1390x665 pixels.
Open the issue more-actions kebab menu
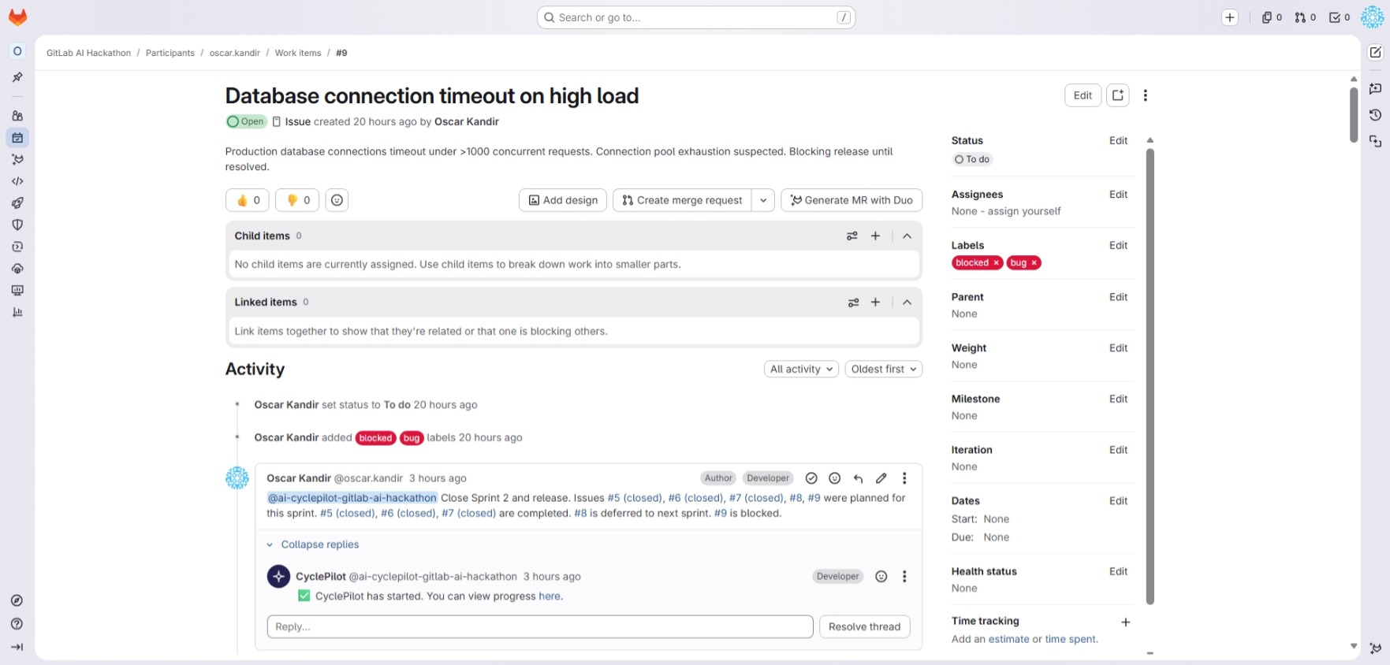coord(1146,95)
